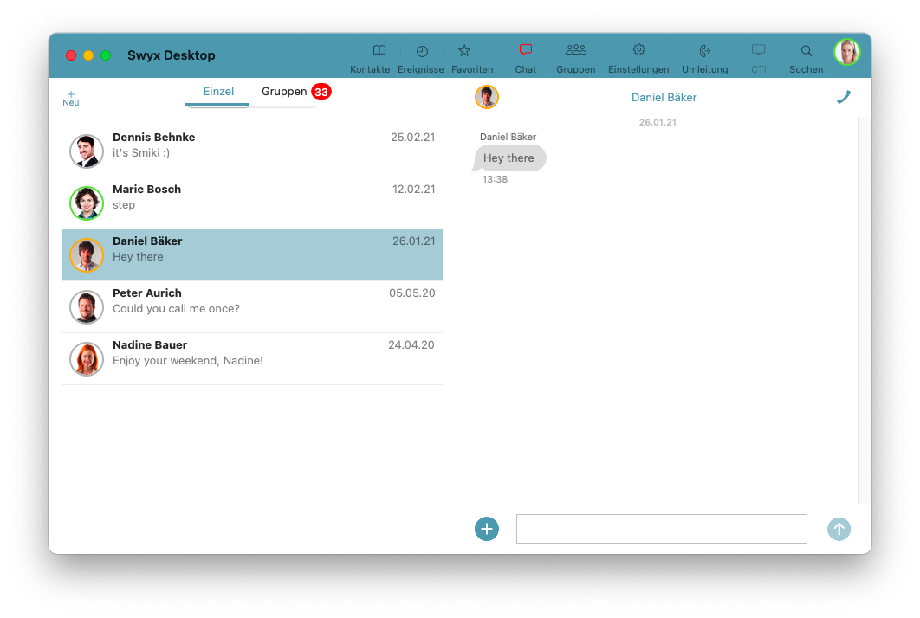This screenshot has height=618, width=920.
Task: Click "Enjoy your weekend, Nadine!" preview
Action: 188,361
